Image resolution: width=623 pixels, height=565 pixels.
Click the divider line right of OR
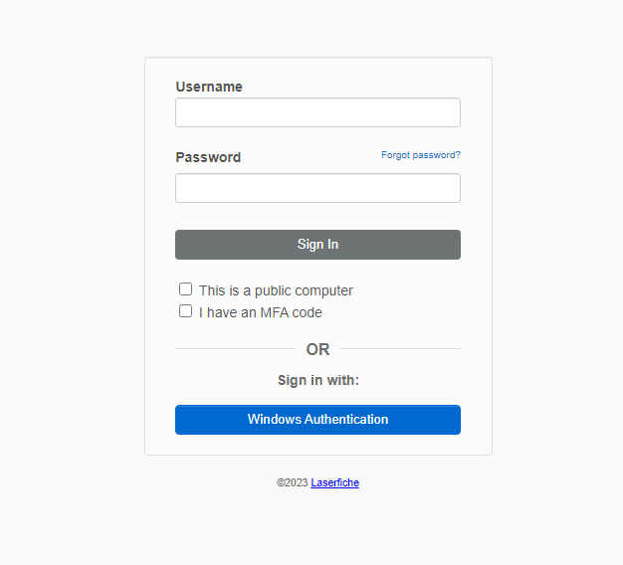400,349
